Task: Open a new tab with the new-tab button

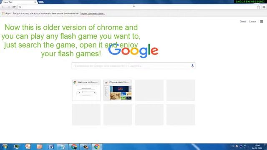Action: [41, 2]
